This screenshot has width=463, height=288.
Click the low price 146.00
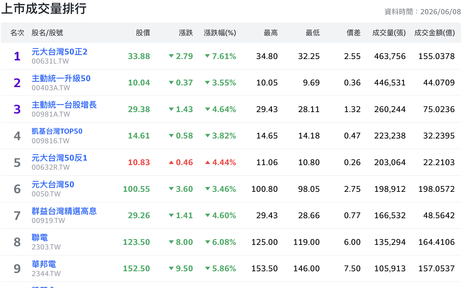pyautogui.click(x=306, y=268)
